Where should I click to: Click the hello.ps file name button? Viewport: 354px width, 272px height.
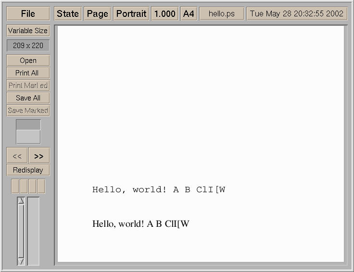[222, 13]
